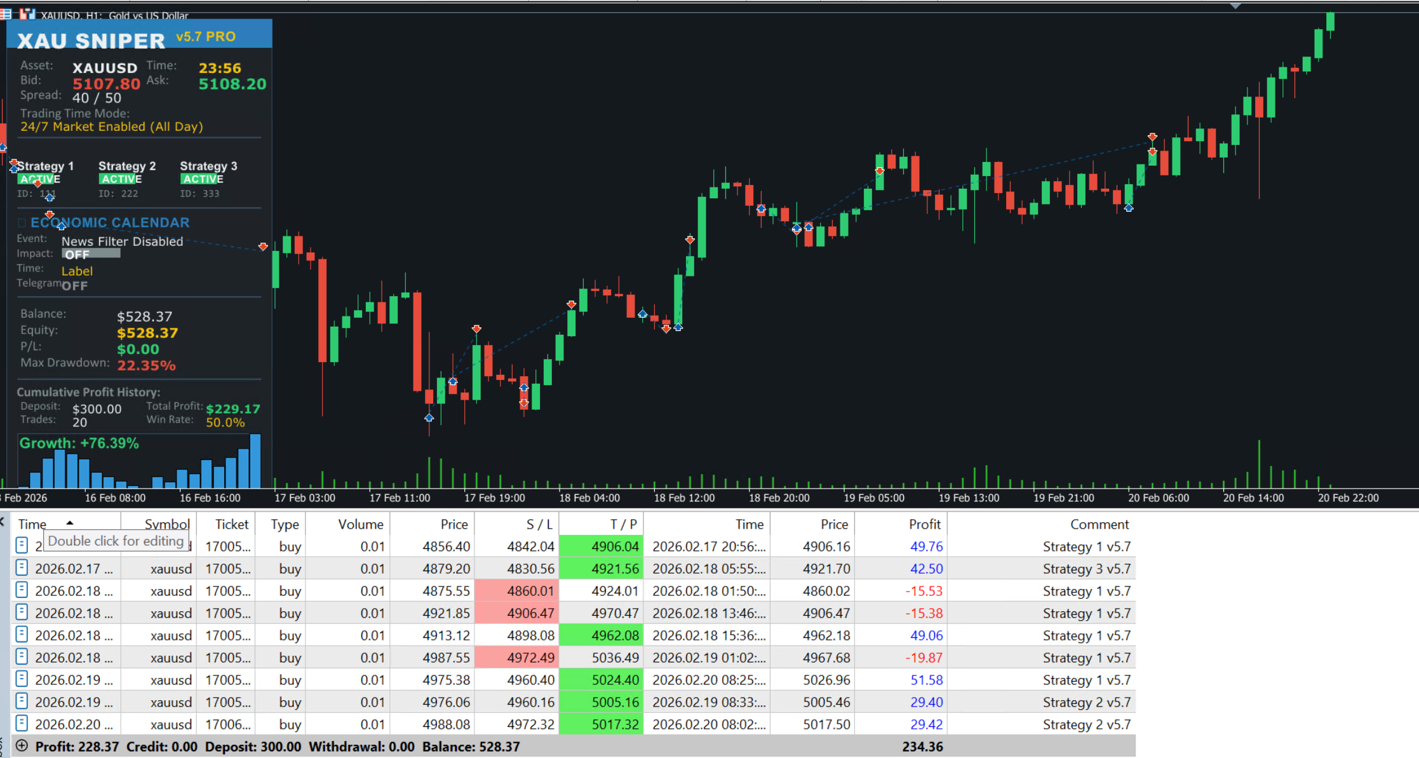Image resolution: width=1419 pixels, height=758 pixels.
Task: Click Time column sort arrow
Action: pyautogui.click(x=70, y=523)
